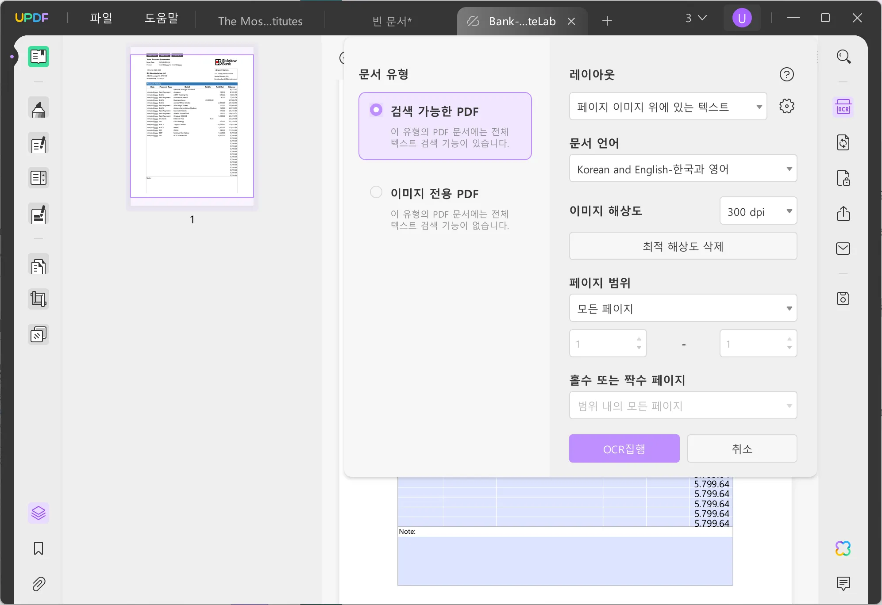Select the Bank-...teLab tab
882x605 pixels.
coord(522,21)
